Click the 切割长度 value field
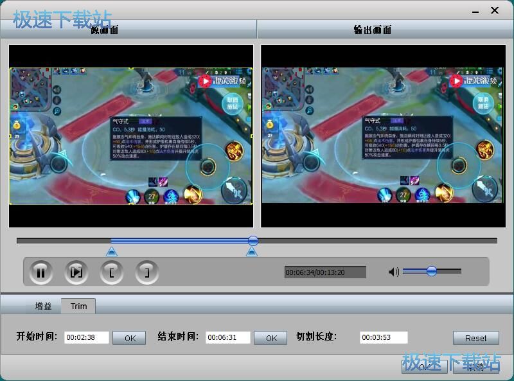 (x=384, y=337)
